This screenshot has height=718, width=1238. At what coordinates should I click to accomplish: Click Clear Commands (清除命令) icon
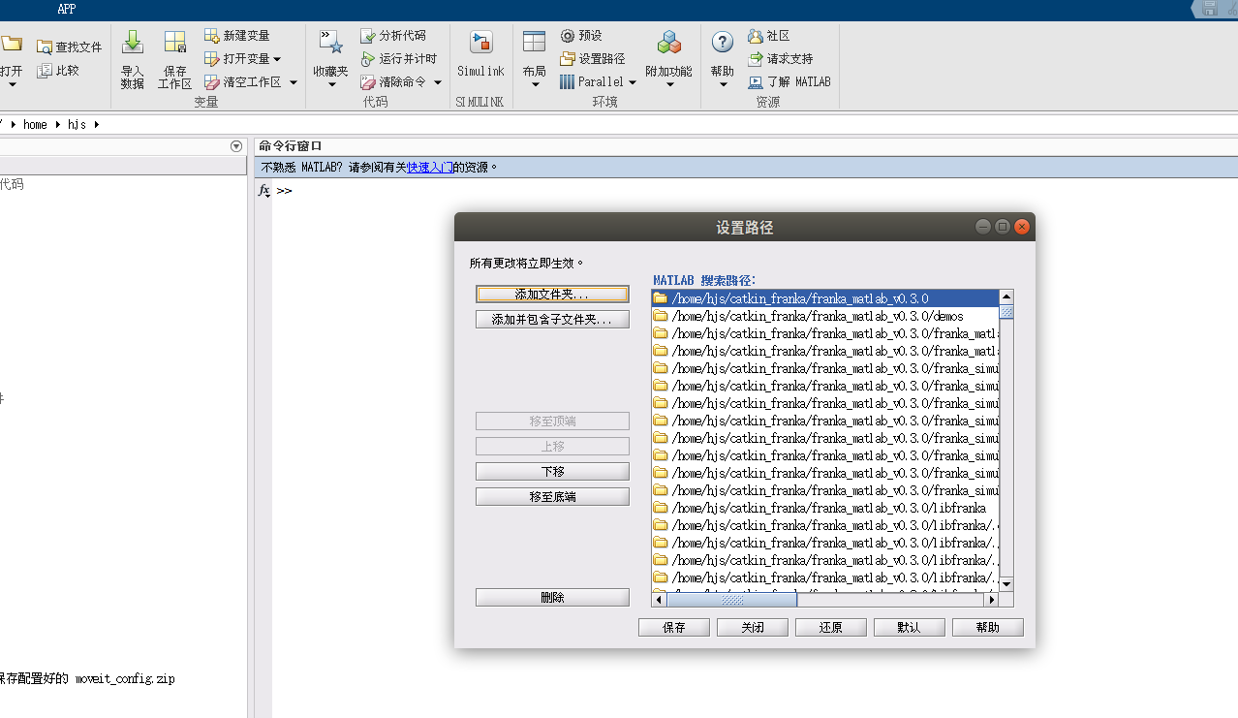368,82
